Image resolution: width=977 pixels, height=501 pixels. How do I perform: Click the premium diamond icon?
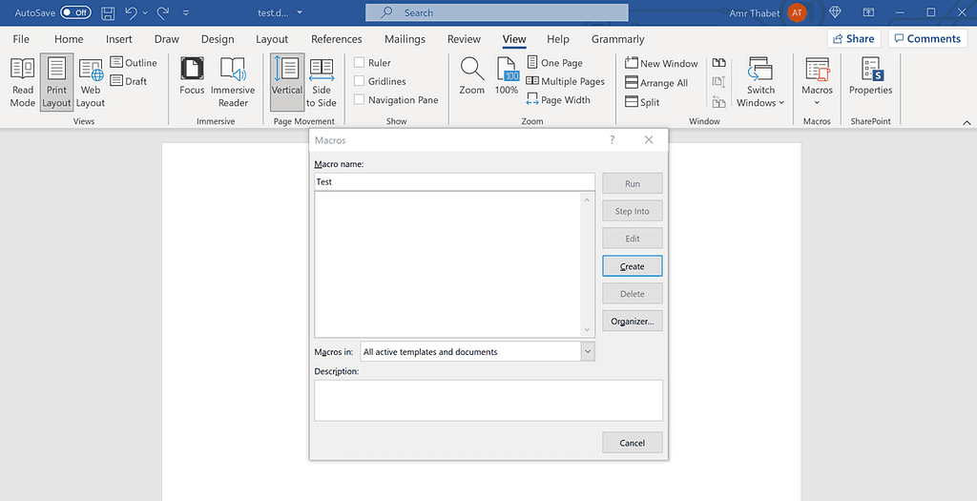pyautogui.click(x=836, y=12)
